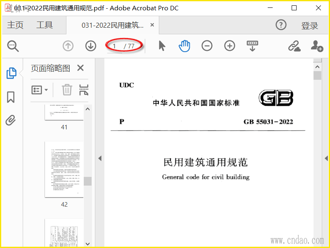Click the 民用建筑通用规范 title text

[205, 162]
